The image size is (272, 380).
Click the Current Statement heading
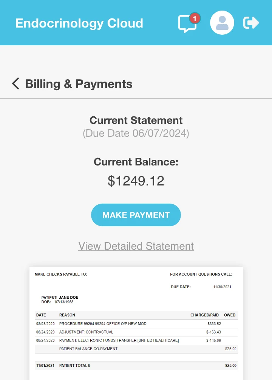[136, 120]
